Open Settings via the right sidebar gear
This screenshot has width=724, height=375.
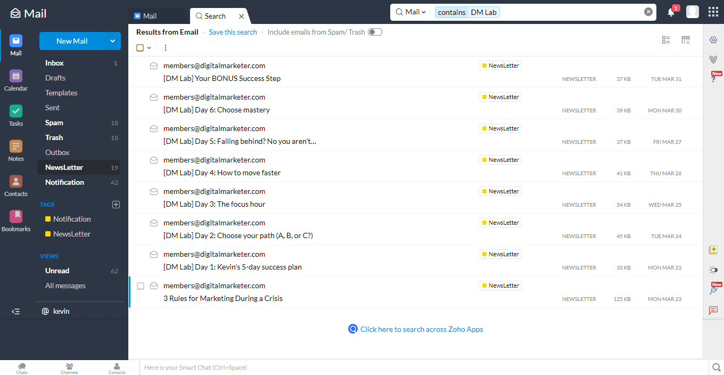713,39
